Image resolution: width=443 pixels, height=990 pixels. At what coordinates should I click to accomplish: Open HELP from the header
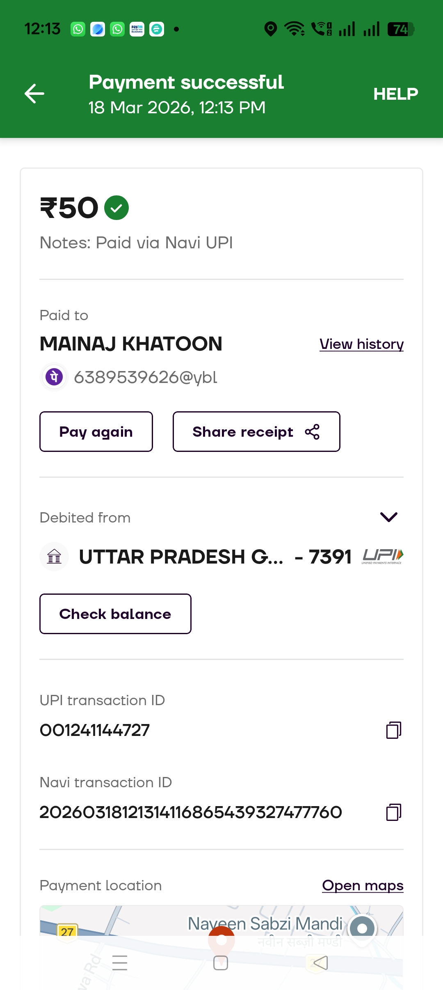(395, 94)
